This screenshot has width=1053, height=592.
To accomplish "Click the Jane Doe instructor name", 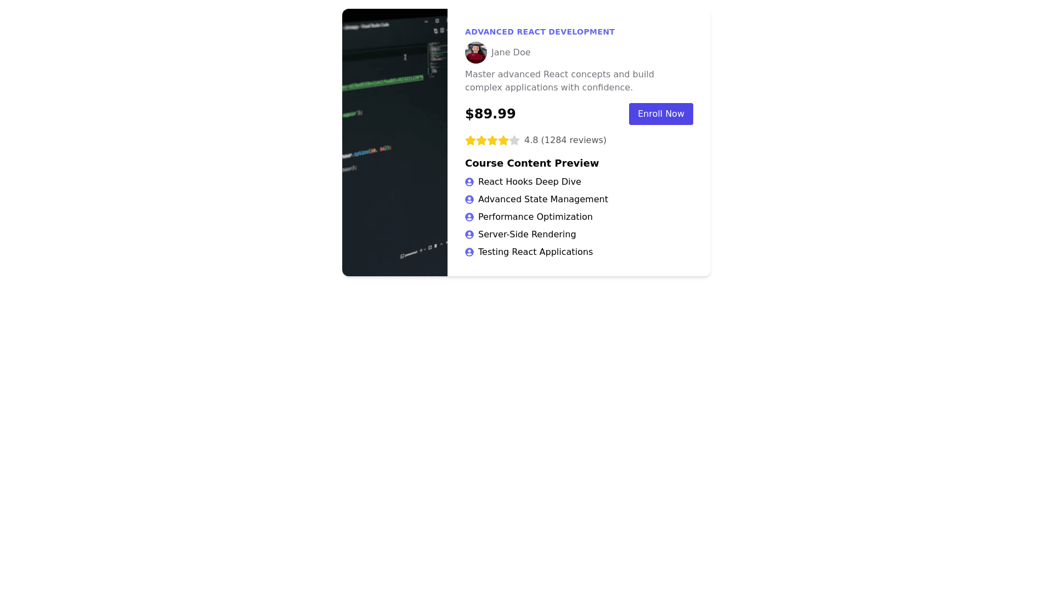I will point(511,53).
